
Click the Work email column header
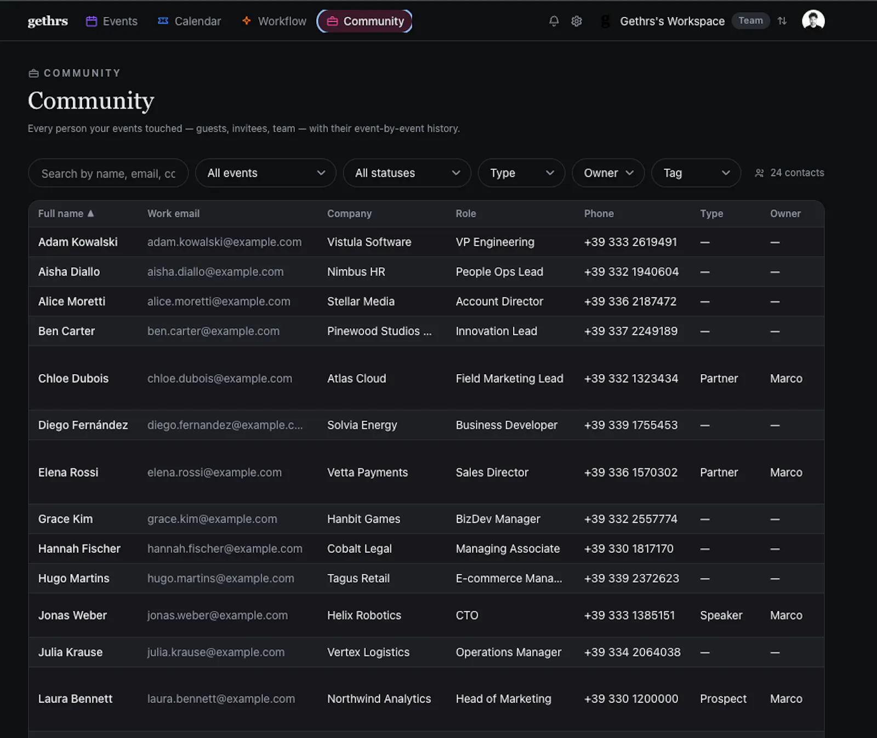[x=173, y=214]
